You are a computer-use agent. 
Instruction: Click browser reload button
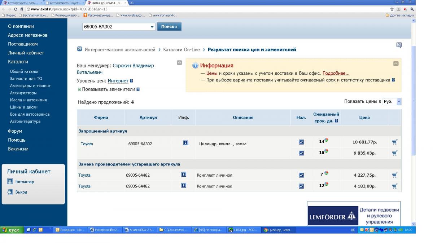tap(16, 9)
